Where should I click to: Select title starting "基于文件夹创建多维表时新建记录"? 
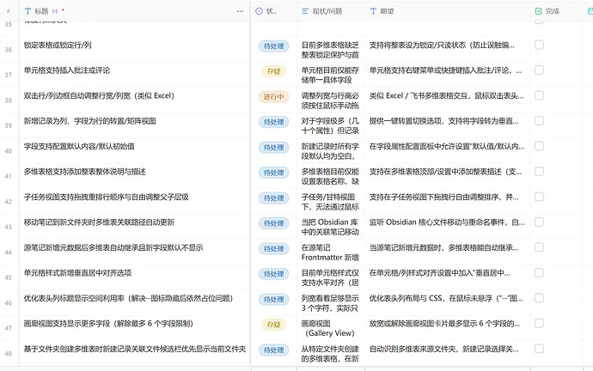(135, 349)
